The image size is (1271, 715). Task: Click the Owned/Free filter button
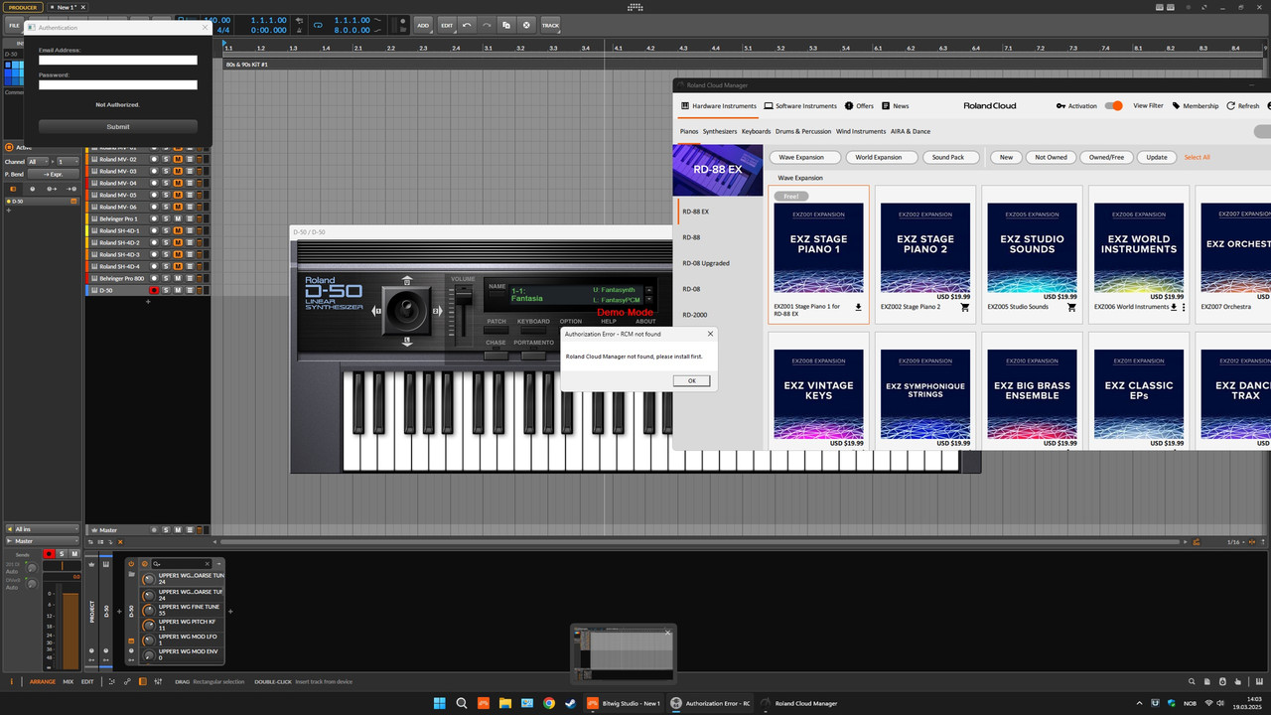pyautogui.click(x=1106, y=157)
